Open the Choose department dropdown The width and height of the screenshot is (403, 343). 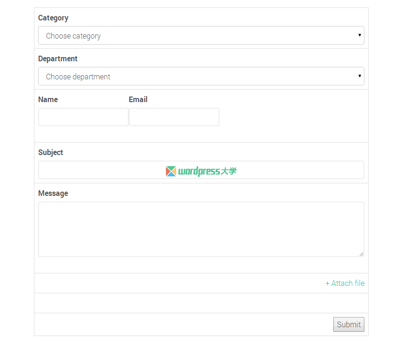(201, 76)
